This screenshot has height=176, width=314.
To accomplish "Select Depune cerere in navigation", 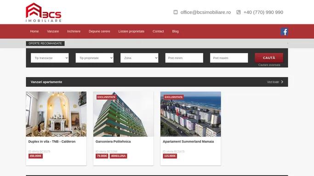I will (99, 31).
